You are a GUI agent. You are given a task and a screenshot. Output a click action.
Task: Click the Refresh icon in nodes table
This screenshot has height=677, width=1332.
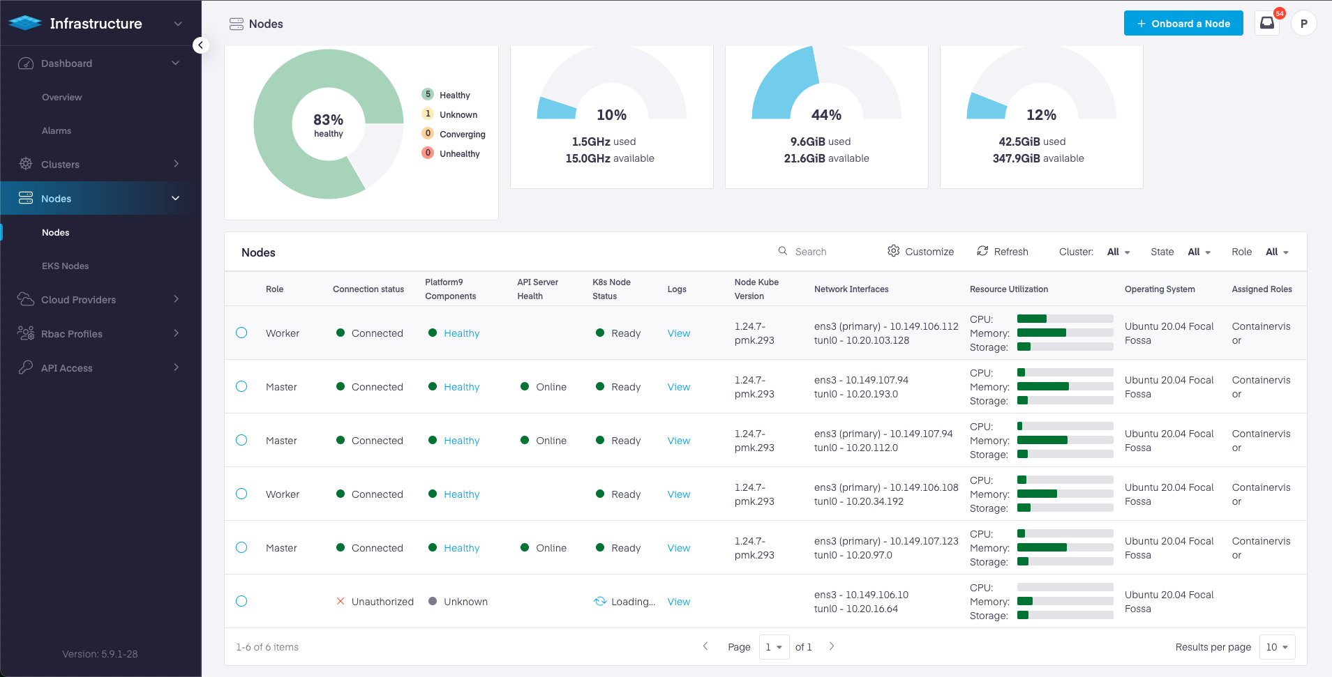coord(982,251)
